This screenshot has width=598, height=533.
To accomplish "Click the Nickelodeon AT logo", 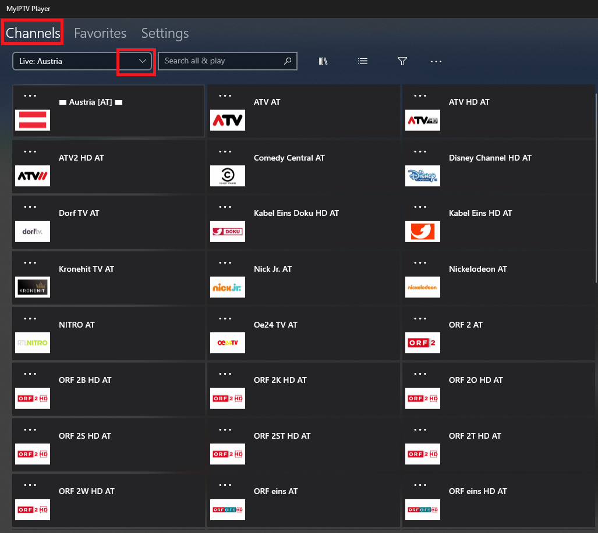I will tap(423, 287).
